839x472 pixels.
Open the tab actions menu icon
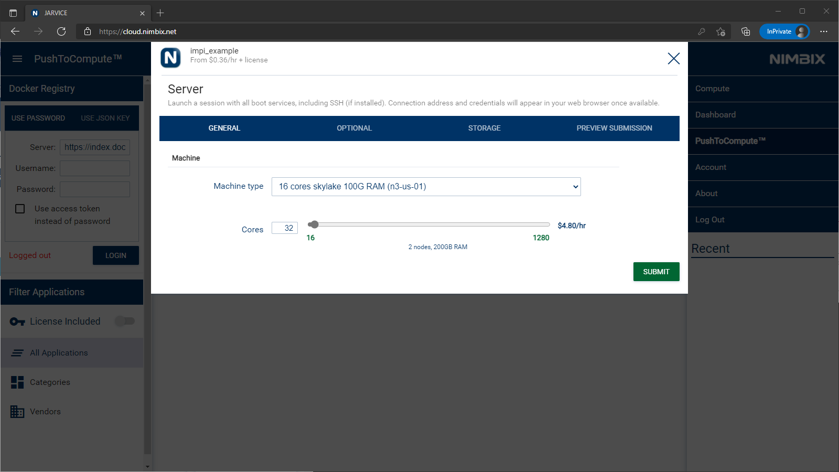[x=13, y=13]
